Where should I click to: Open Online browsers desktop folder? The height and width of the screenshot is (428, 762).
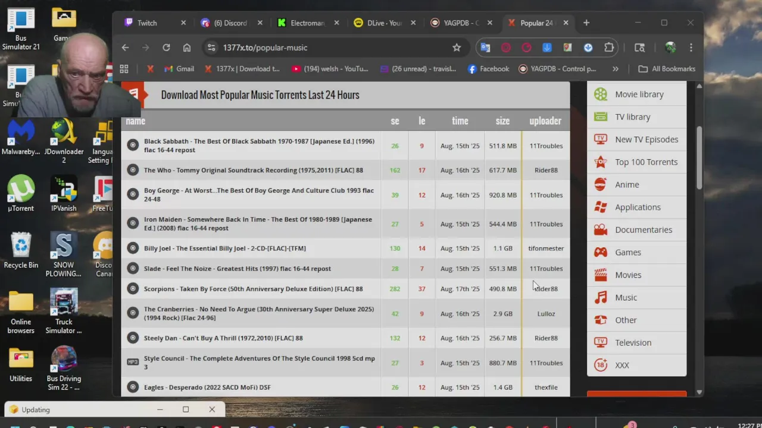(x=21, y=313)
